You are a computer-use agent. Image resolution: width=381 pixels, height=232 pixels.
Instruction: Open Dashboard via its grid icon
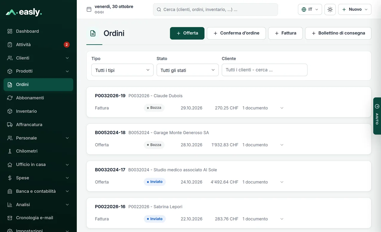coord(10,31)
